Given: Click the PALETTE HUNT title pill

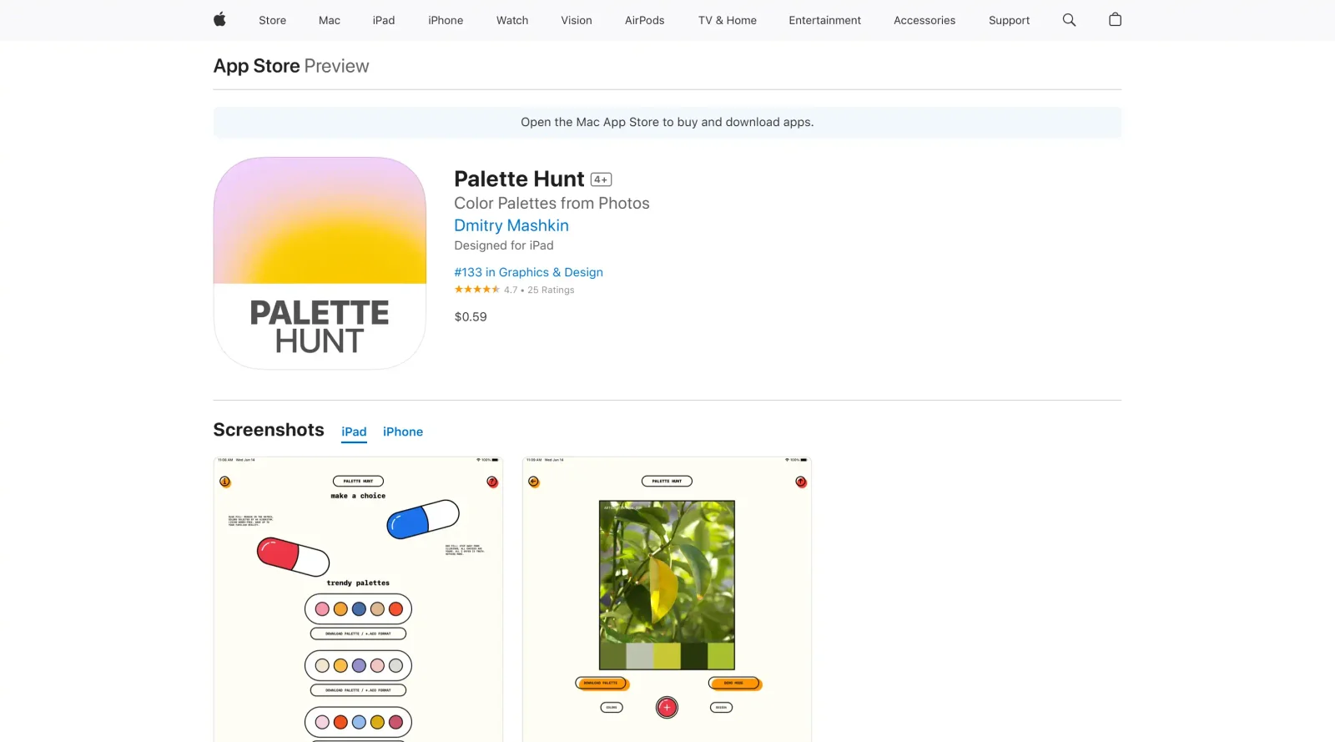Looking at the screenshot, I should [667, 481].
